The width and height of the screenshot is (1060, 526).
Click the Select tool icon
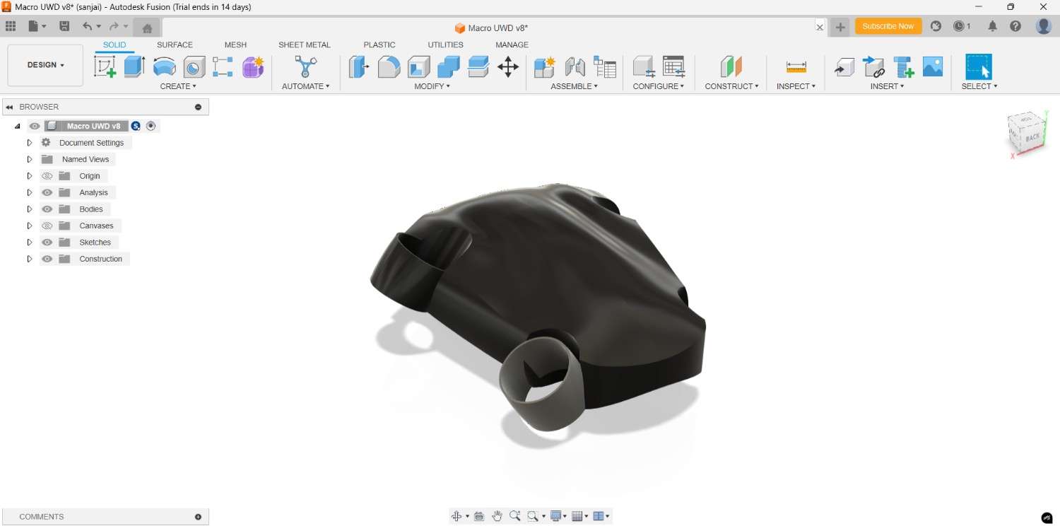979,67
